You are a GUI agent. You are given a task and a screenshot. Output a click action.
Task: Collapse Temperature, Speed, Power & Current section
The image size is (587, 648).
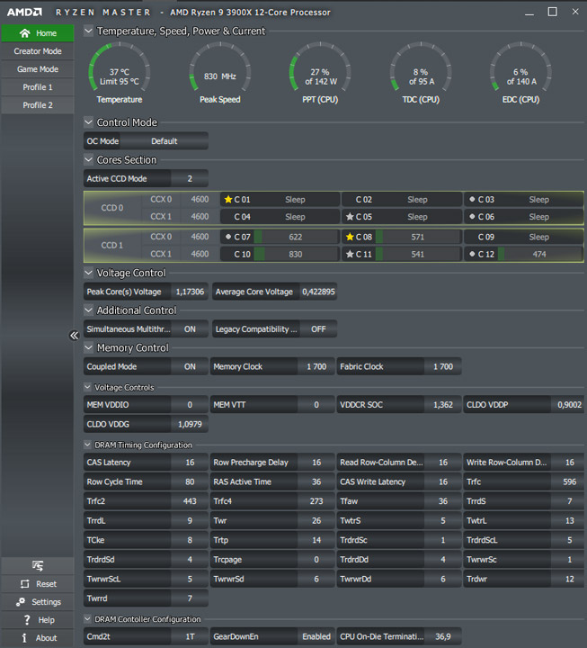click(x=88, y=31)
